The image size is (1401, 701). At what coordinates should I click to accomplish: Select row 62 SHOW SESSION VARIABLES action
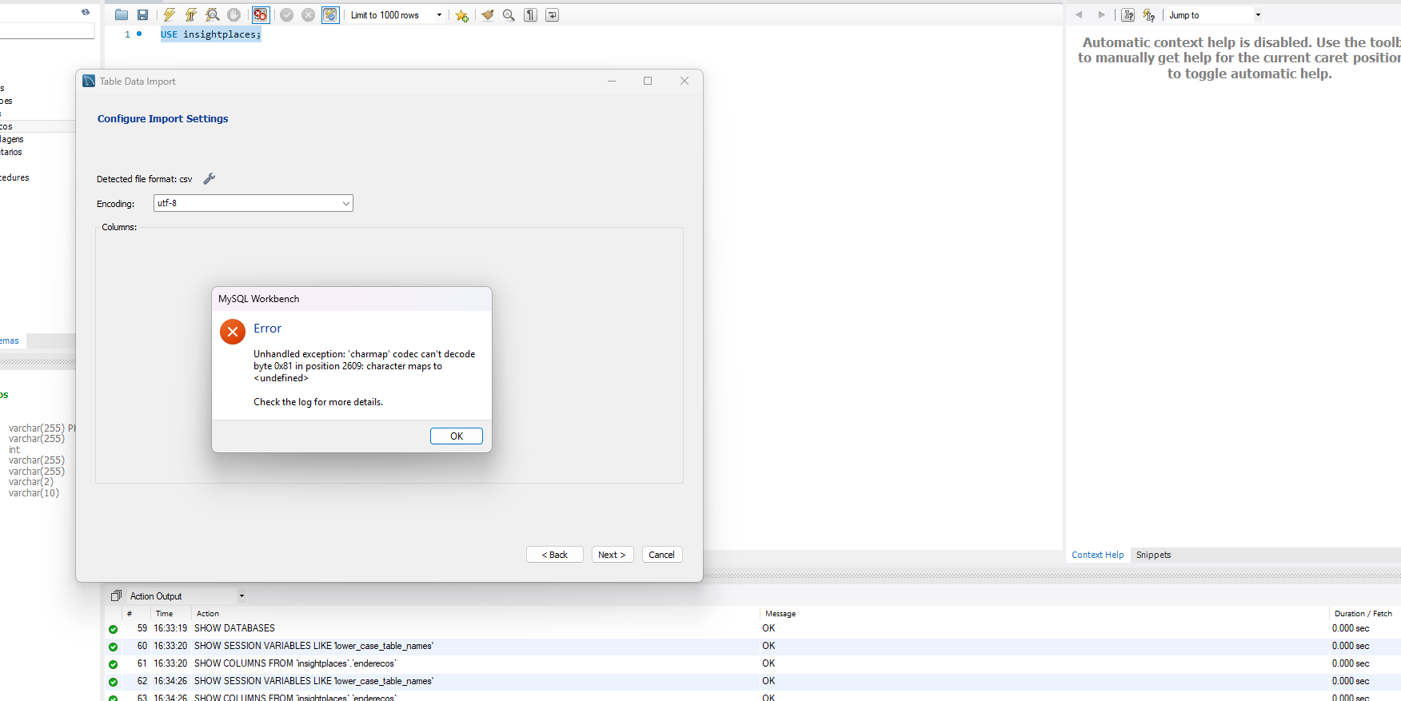coord(313,681)
